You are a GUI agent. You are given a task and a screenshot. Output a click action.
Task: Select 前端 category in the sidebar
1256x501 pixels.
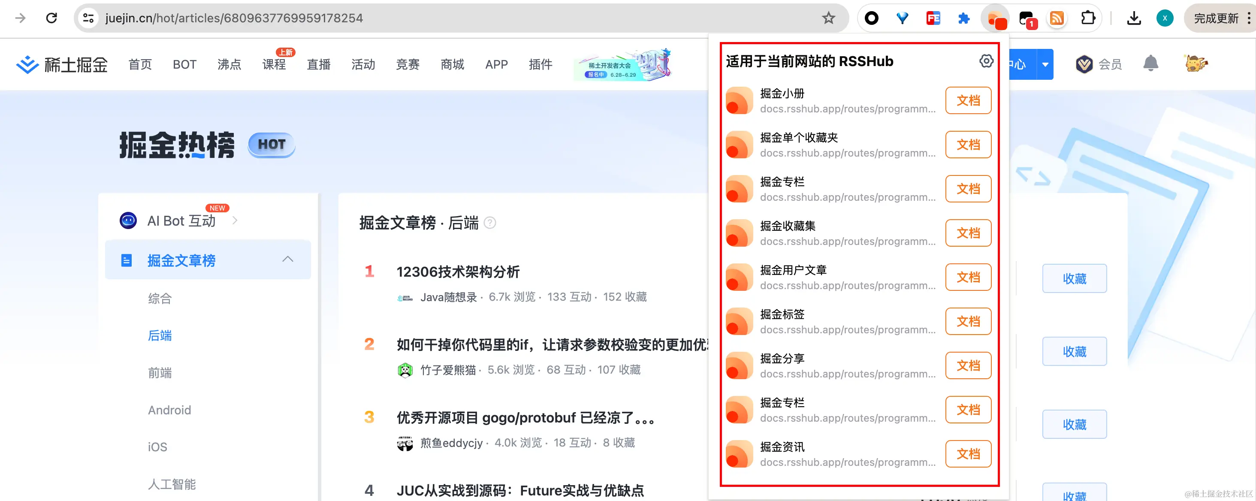pyautogui.click(x=160, y=373)
